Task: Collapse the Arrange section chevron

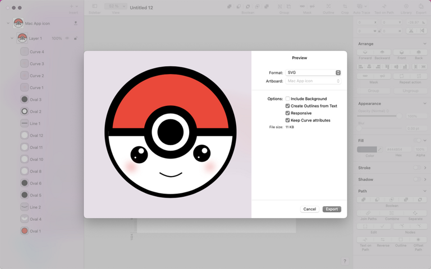Action: pos(425,44)
